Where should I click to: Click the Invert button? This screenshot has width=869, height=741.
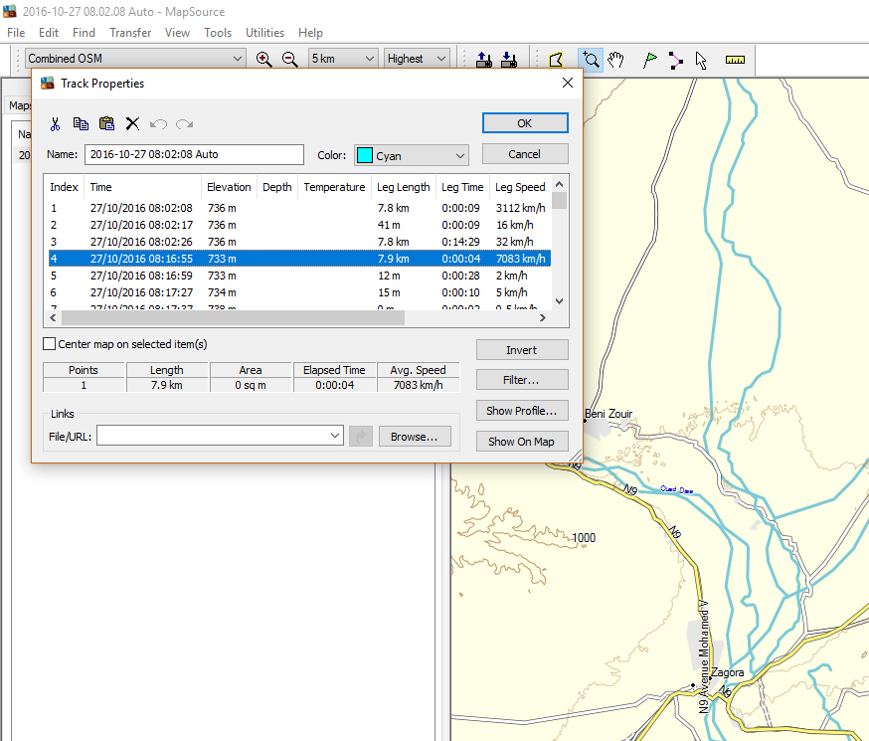tap(522, 350)
